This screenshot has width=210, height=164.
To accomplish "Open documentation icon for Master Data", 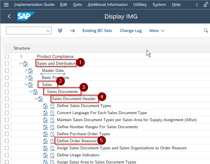I will pos(31,71).
